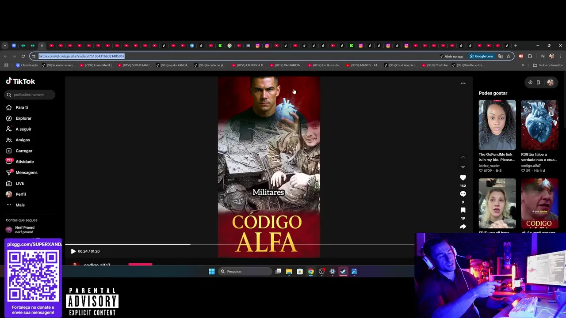Image resolution: width=566 pixels, height=318 pixels.
Task: Open video more options three dots
Action: coord(463,83)
